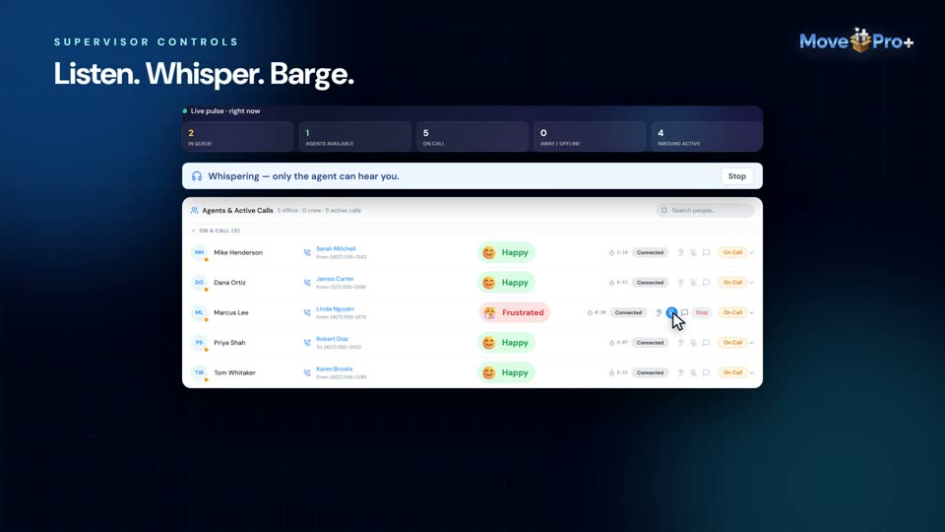Open caller Sarah Mitchell link
This screenshot has height=532, width=945.
(336, 248)
